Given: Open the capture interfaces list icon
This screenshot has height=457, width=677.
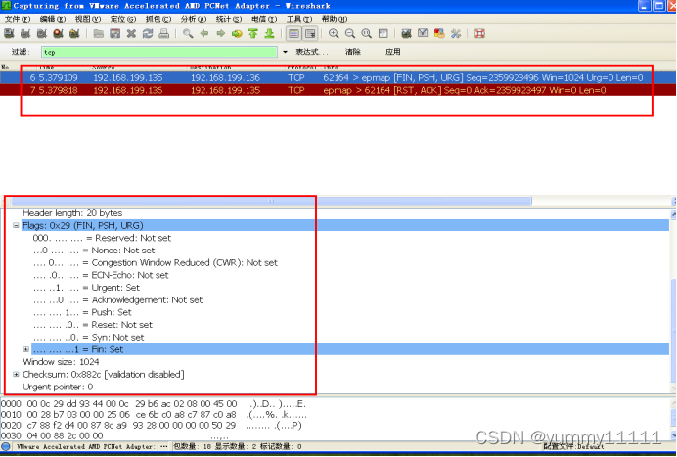Looking at the screenshot, I should coord(9,33).
